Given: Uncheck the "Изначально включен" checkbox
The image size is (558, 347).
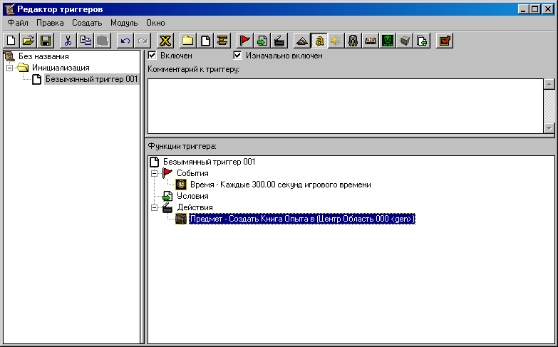Looking at the screenshot, I should (x=238, y=55).
